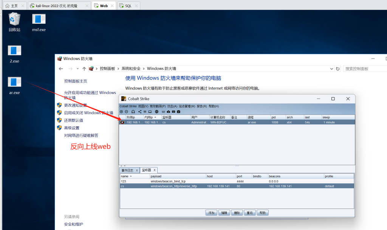Open 启用或关闭 Windows 防火墙 link

click(88, 113)
